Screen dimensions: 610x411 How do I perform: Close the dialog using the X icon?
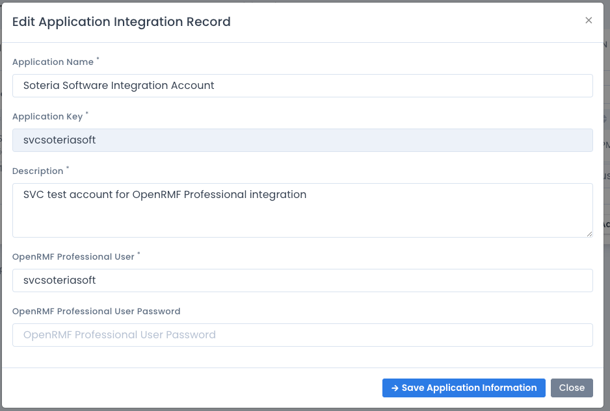[589, 20]
